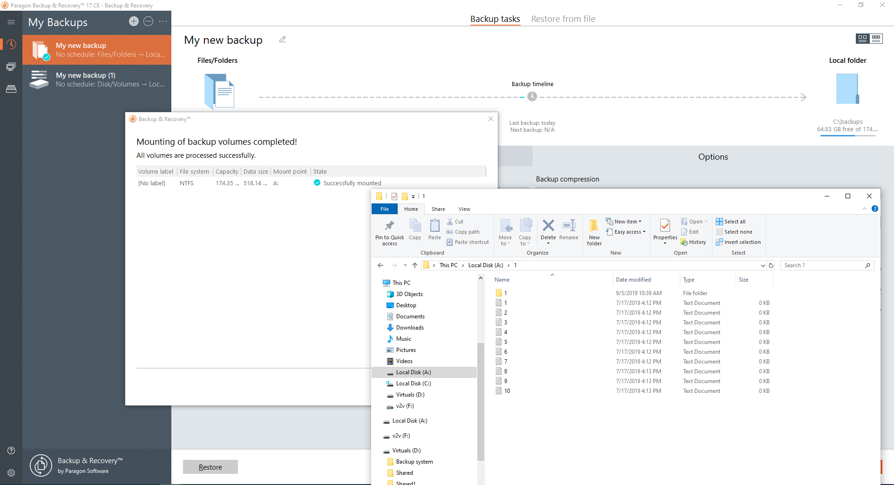Switch to the list view toggle
The height and width of the screenshot is (485, 894).
(876, 39)
